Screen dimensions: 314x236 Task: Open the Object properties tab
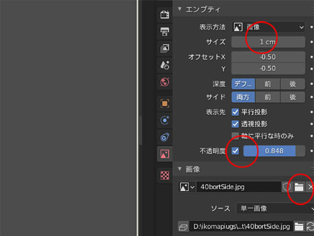[x=165, y=104]
